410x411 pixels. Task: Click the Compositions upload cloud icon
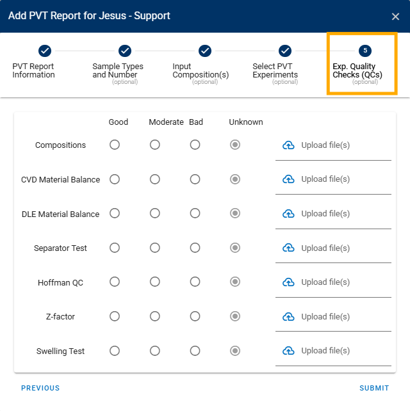click(288, 145)
